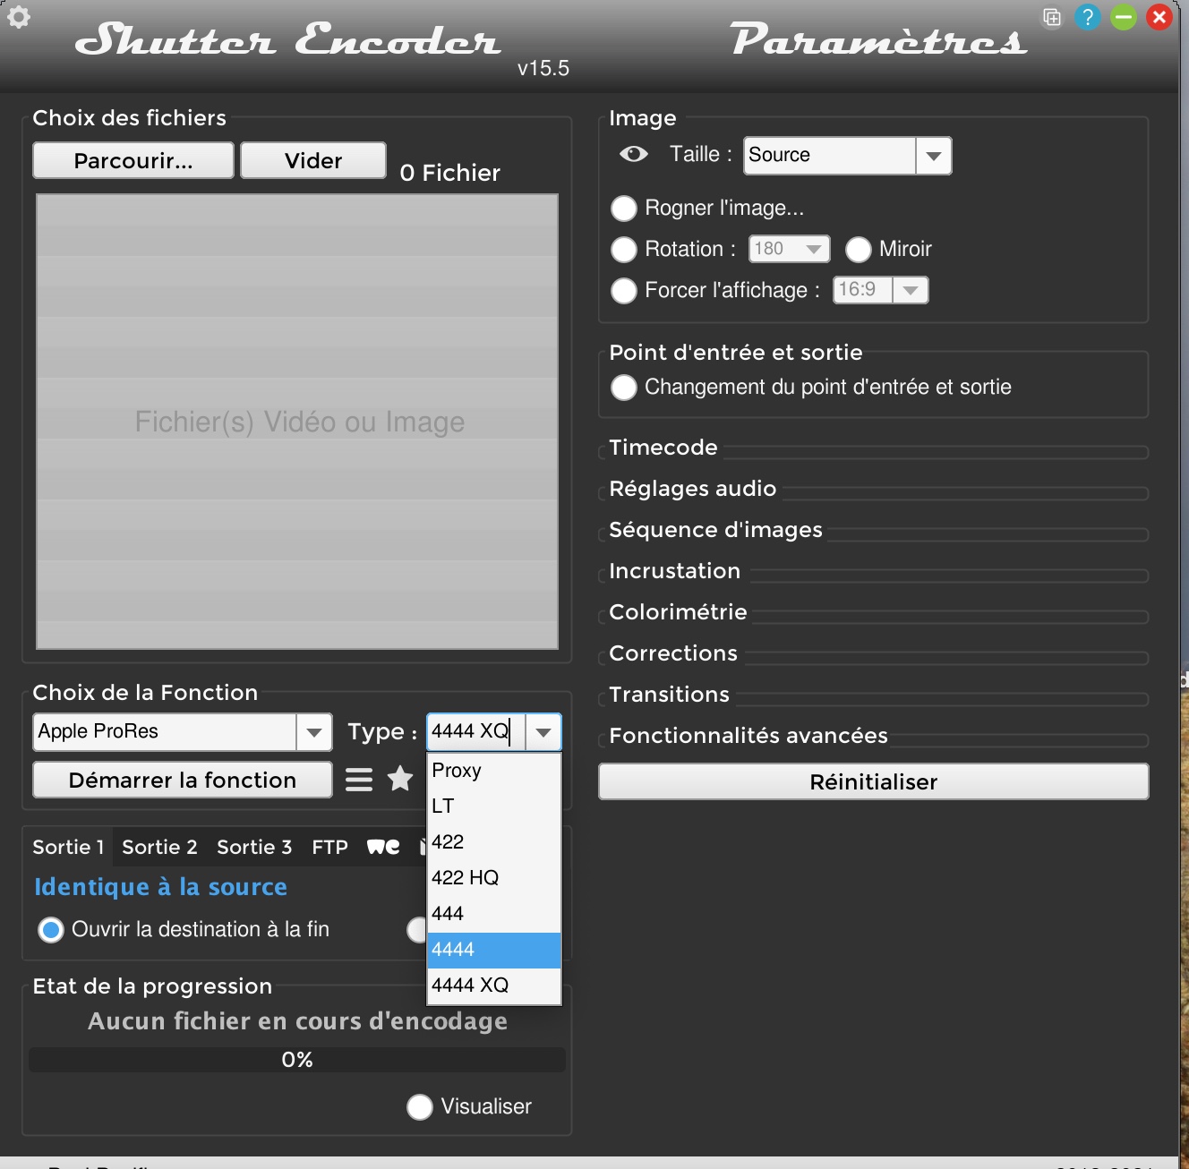Image resolution: width=1189 pixels, height=1169 pixels.
Task: Click the Parcourir... browse button
Action: [x=133, y=161]
